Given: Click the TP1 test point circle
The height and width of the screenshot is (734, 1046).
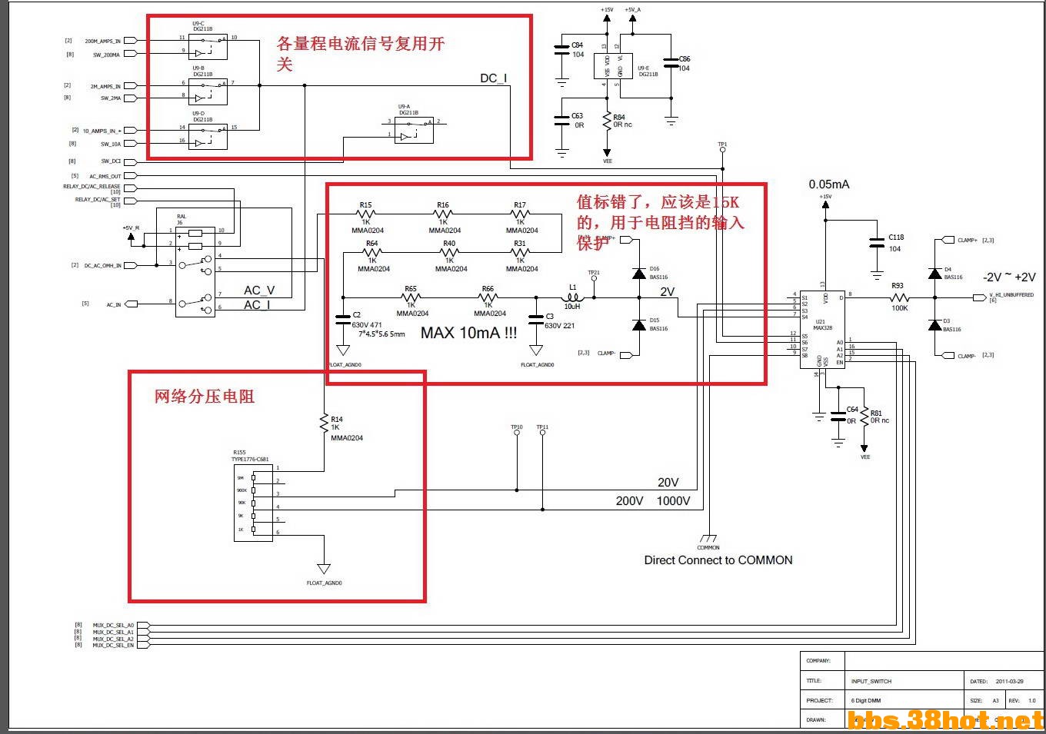Looking at the screenshot, I should [x=722, y=151].
